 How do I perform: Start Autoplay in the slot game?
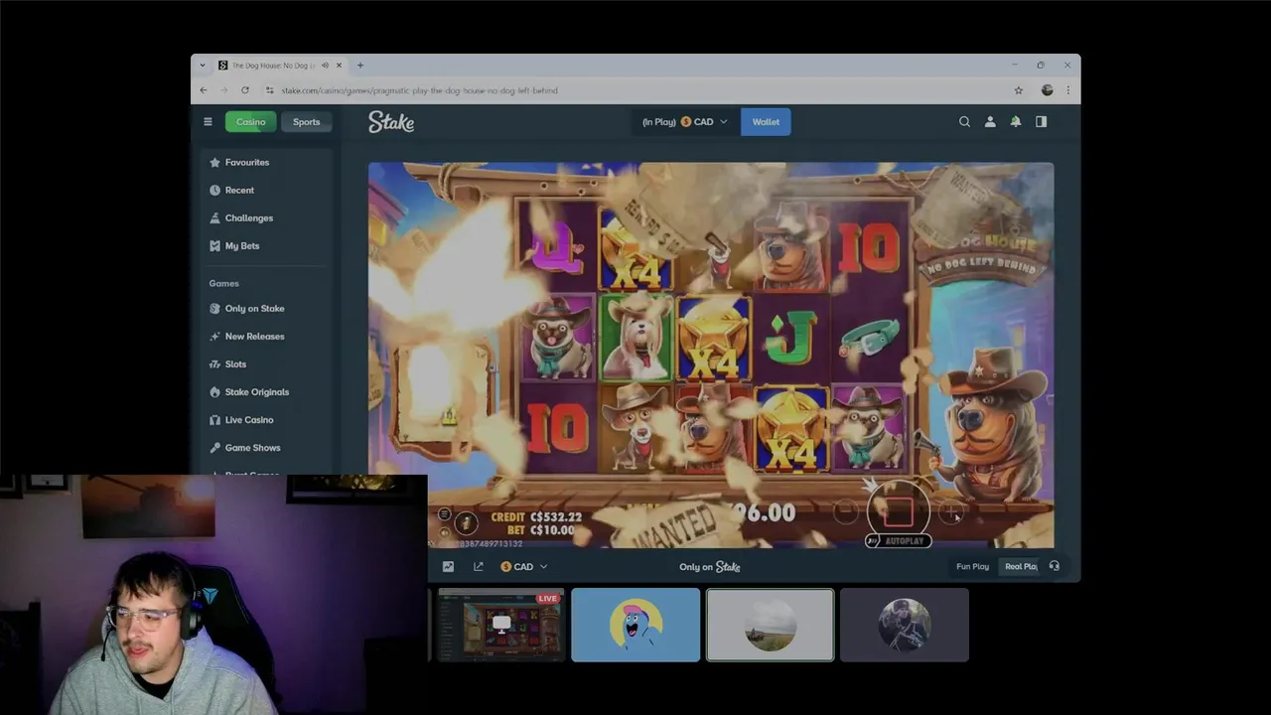898,541
